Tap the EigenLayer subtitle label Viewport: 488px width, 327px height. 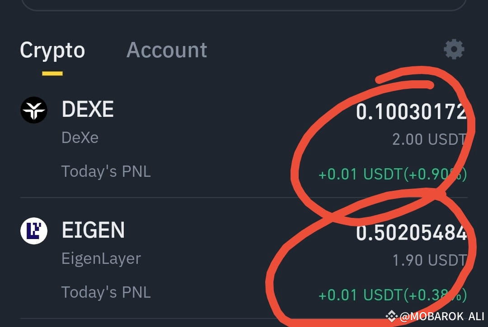pos(101,259)
